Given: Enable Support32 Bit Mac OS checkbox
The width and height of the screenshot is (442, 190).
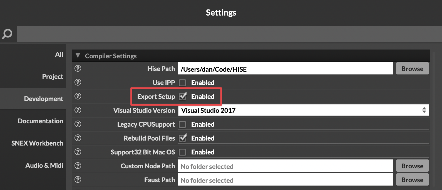Looking at the screenshot, I should (182, 152).
